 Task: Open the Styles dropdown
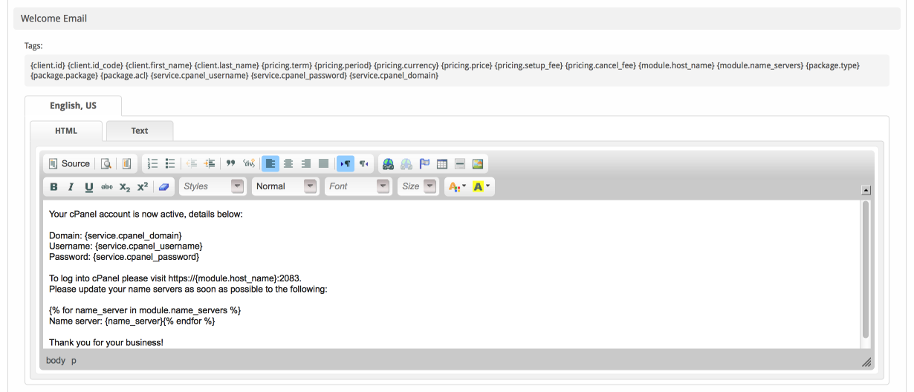(213, 186)
